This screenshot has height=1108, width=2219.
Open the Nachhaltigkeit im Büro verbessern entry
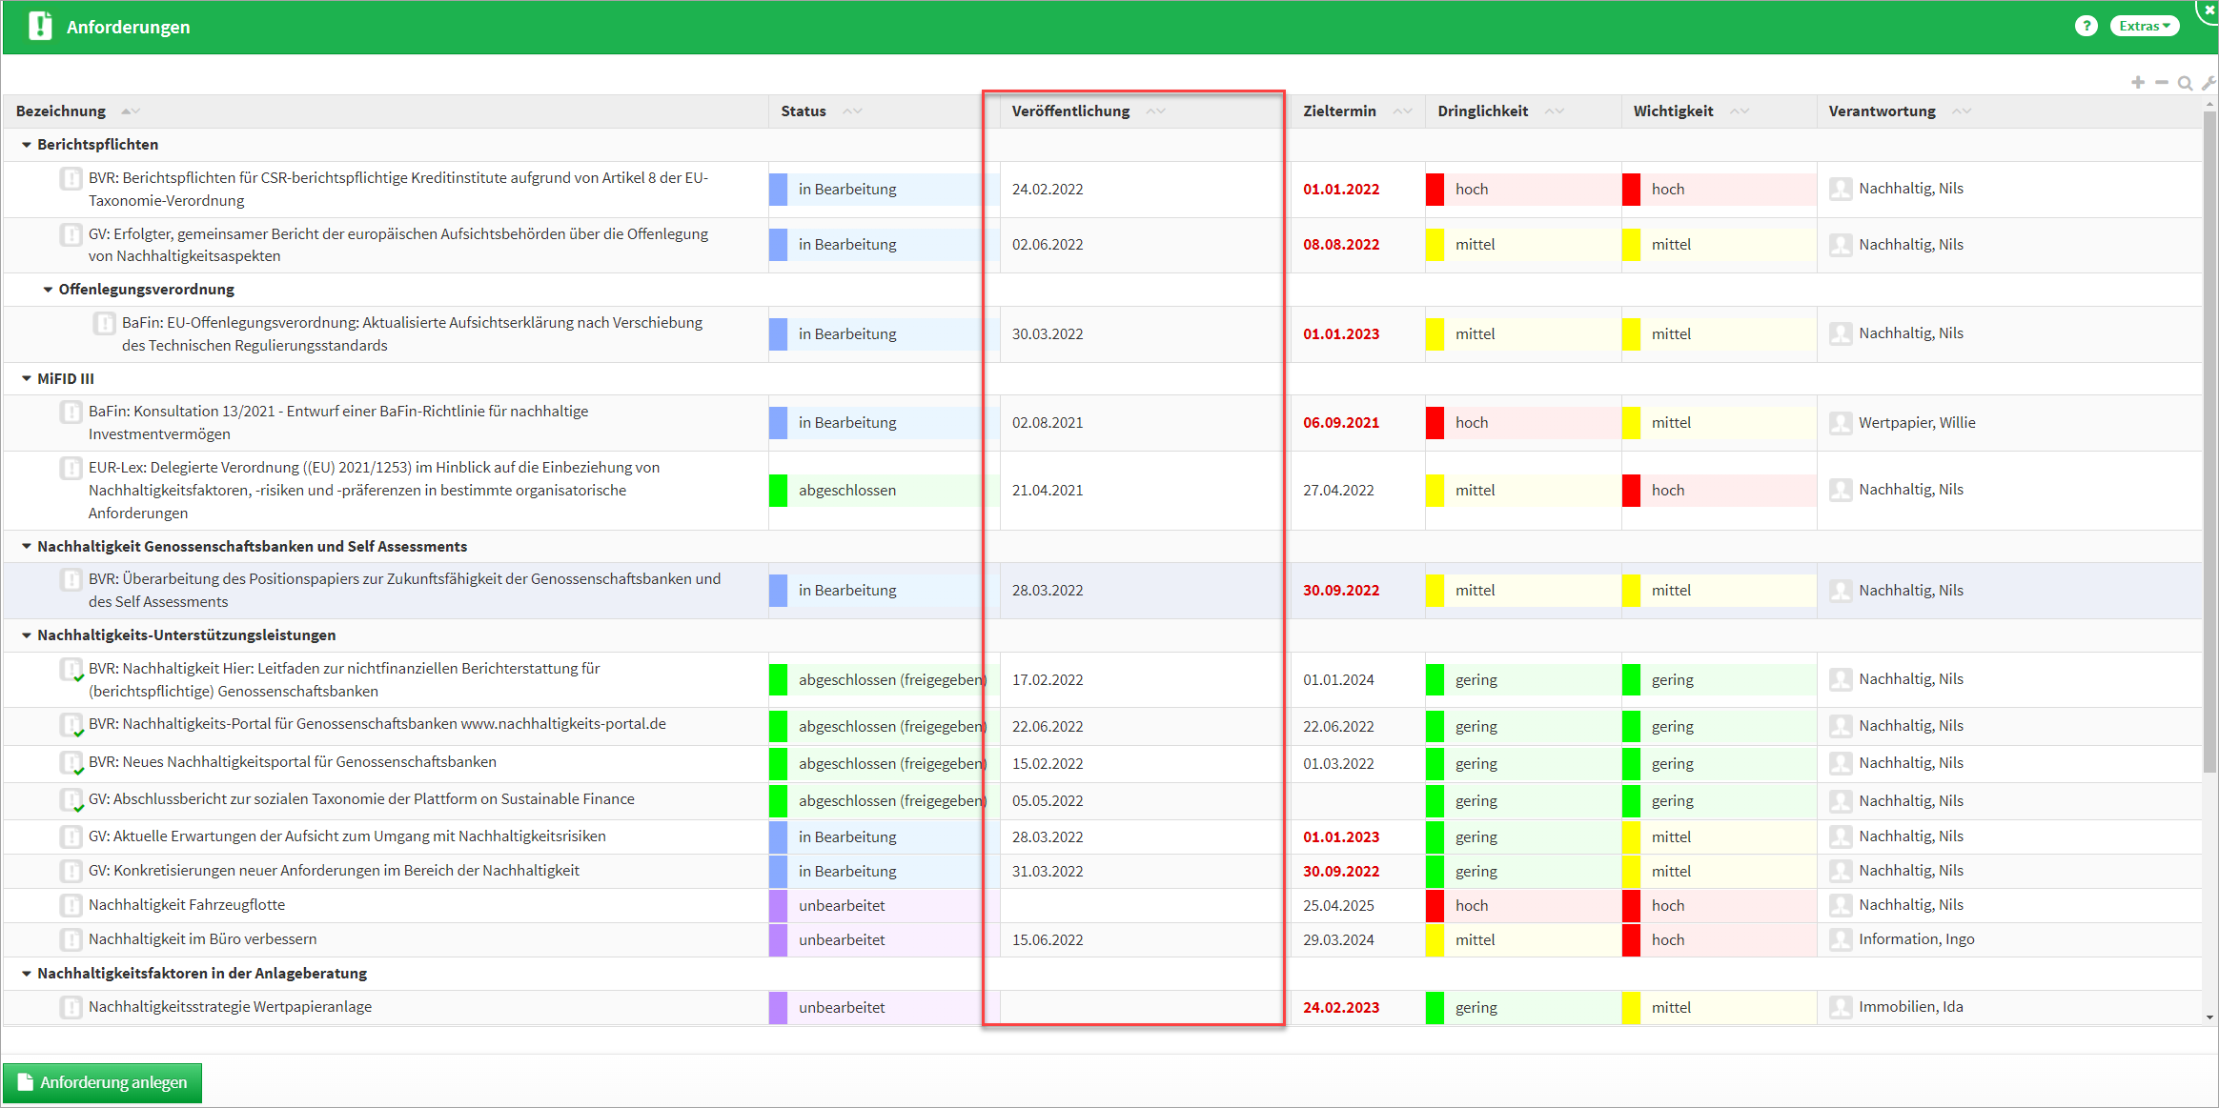[202, 939]
